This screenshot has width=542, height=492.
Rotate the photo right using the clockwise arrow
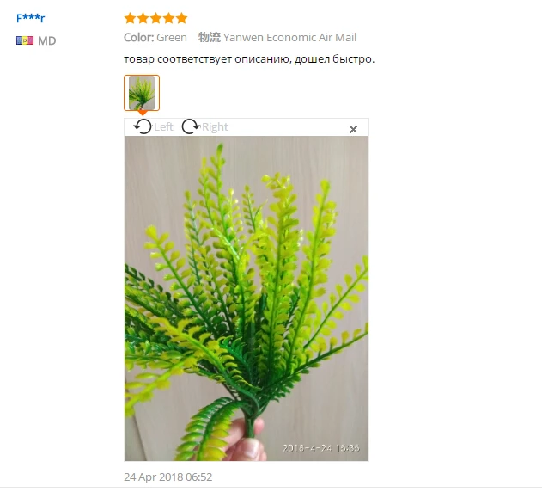pyautogui.click(x=191, y=126)
